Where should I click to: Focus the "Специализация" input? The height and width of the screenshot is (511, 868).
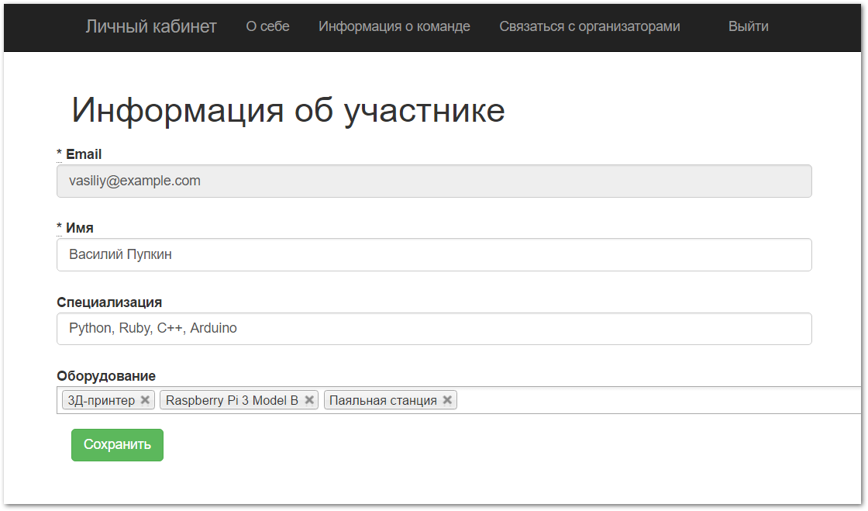434,328
